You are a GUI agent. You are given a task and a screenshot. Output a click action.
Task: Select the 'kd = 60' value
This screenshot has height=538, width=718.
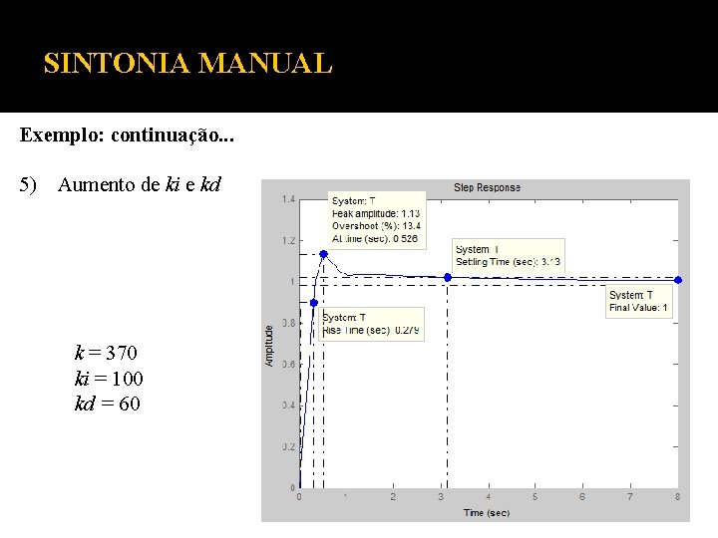(107, 403)
